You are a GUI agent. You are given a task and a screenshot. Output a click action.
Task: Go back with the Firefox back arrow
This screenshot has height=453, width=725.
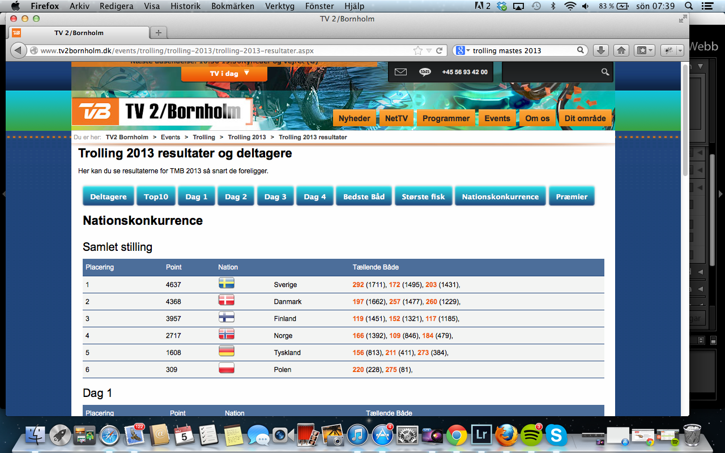tap(18, 50)
